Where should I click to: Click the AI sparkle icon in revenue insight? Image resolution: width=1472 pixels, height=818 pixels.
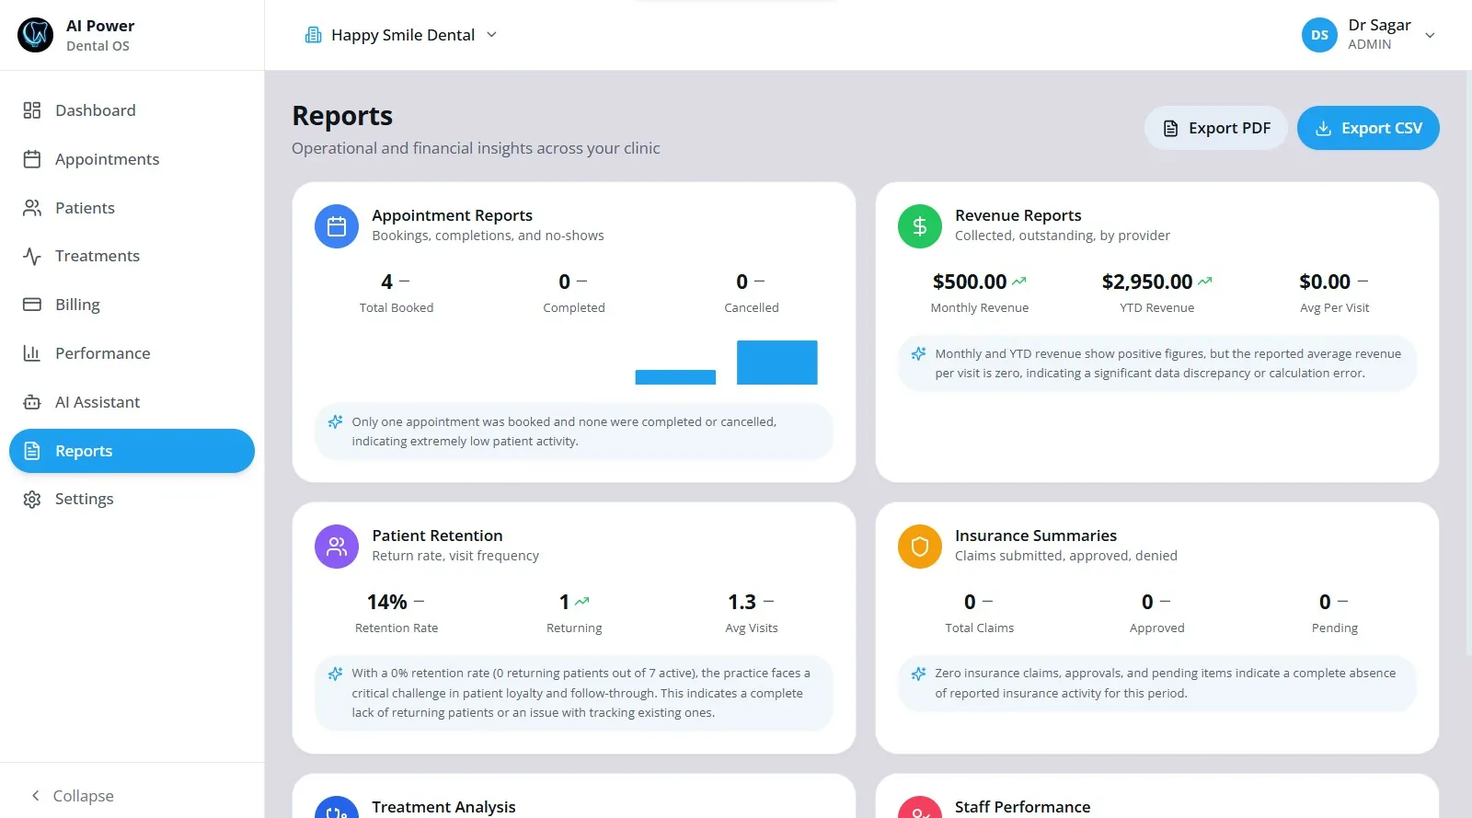click(918, 353)
